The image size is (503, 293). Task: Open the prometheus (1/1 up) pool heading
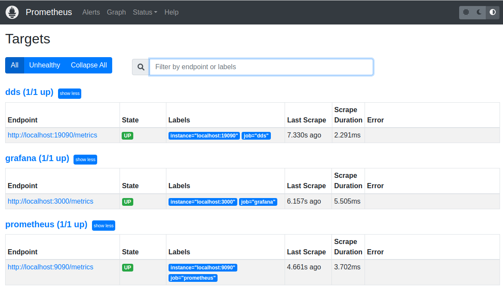click(x=46, y=224)
